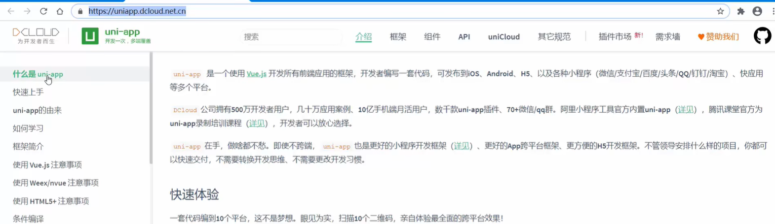Open sidebar item 使用 Vue.js 注意事项

47,164
